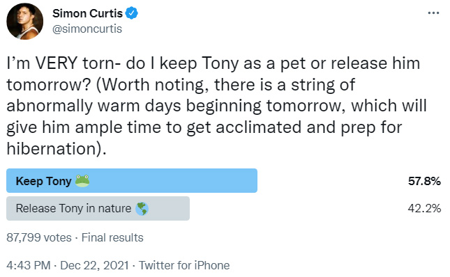Choose the Release Tony in nature poll bar
Image resolution: width=450 pixels, height=277 pixels.
[98, 208]
